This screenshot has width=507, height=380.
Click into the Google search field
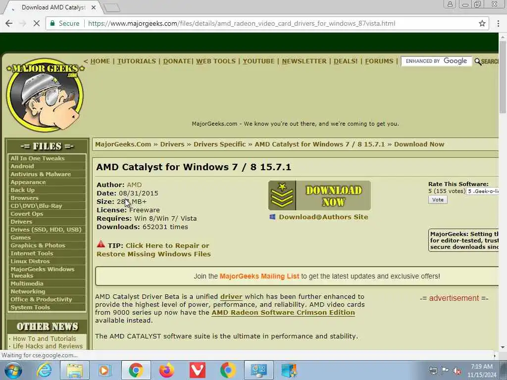437,61
